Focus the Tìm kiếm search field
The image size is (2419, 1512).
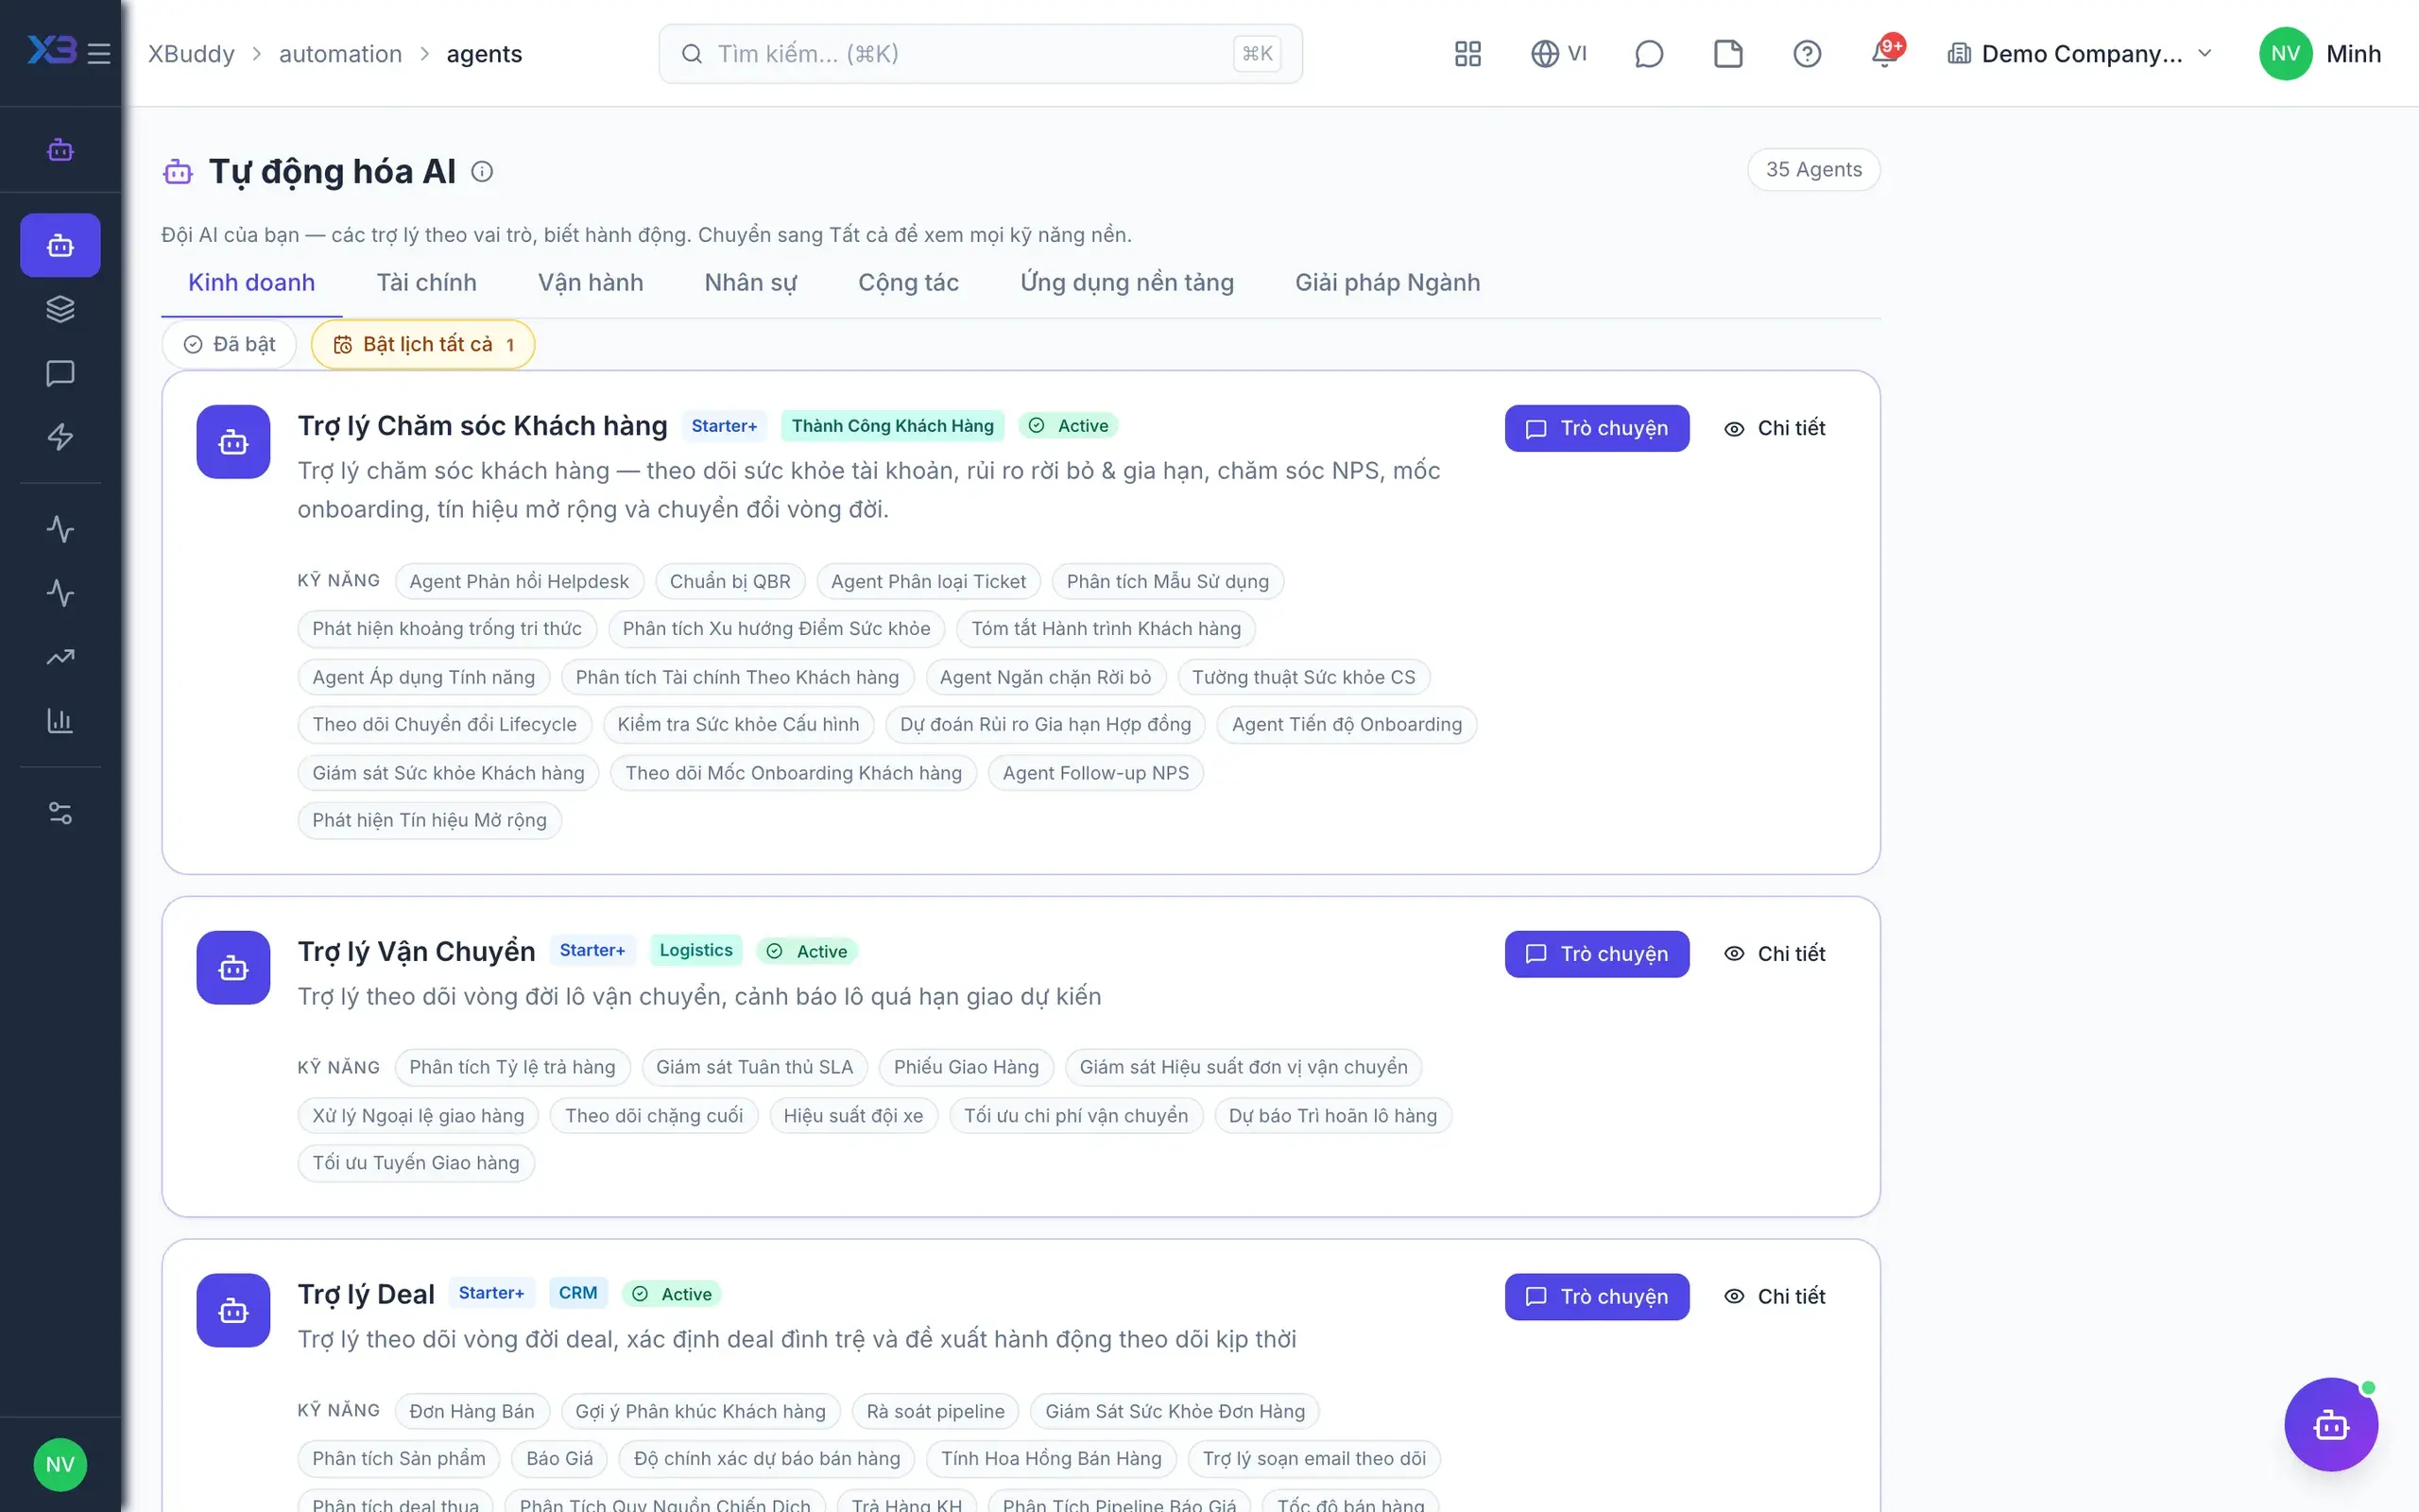pos(980,54)
